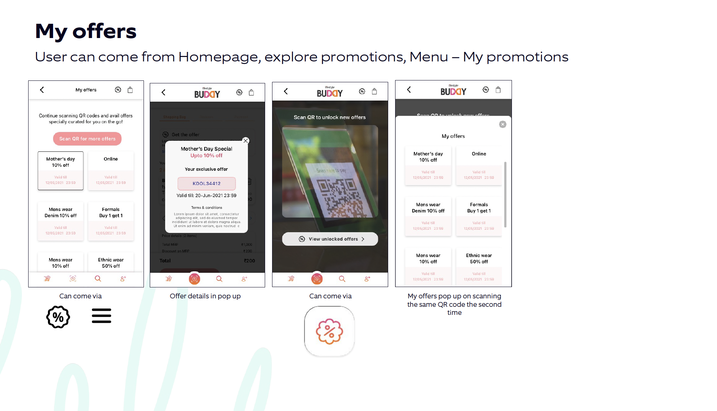Tap profile icon on offer details bottom bar
Screen dimensions: 717x411
point(244,279)
